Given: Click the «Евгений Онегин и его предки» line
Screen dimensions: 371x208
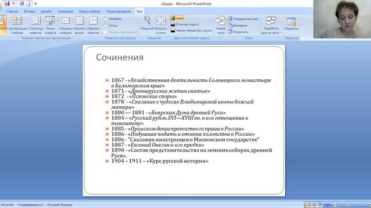Looking at the screenshot, I should point(158,145).
